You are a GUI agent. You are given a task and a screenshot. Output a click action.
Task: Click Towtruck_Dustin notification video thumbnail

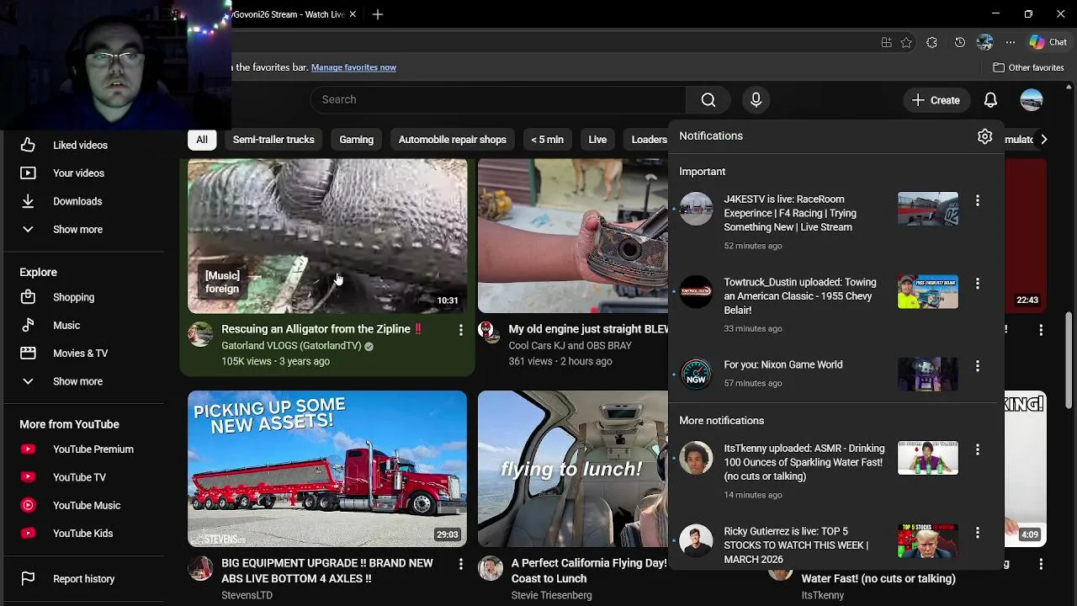(x=927, y=291)
